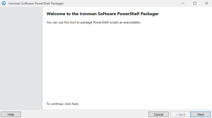
Task: Click empty title bar area beside the title
Action: [x=120, y=3]
